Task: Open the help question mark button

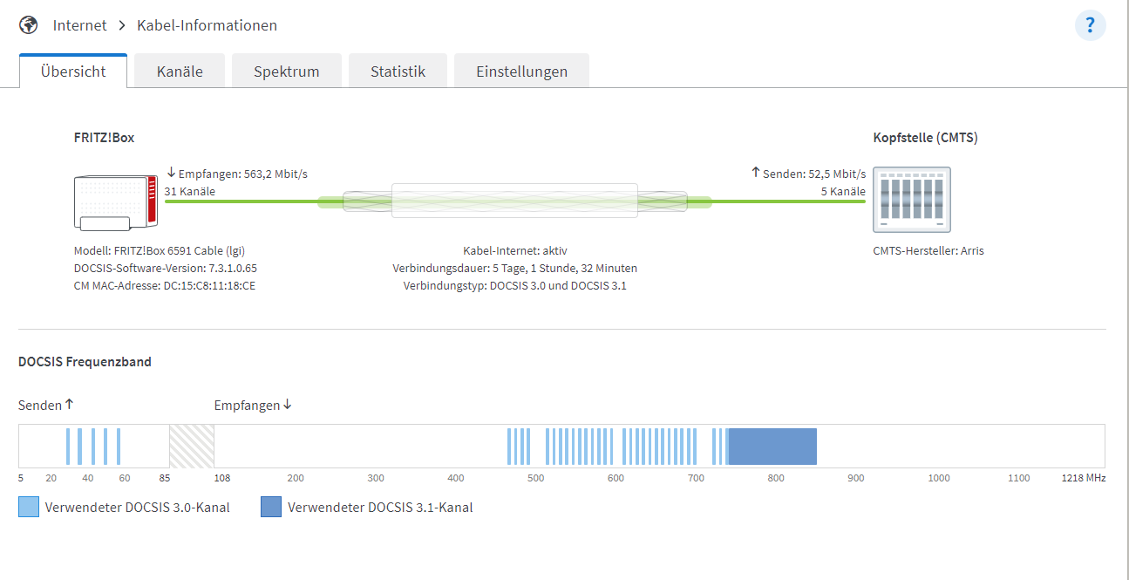Action: tap(1090, 25)
